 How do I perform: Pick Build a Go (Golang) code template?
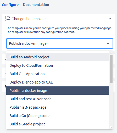pos(58,116)
